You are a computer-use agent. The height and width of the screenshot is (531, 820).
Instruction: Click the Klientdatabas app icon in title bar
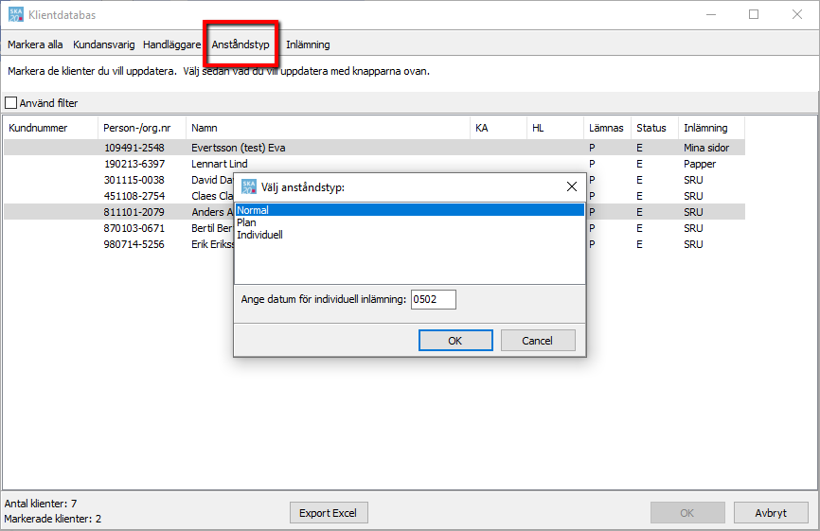(16, 14)
